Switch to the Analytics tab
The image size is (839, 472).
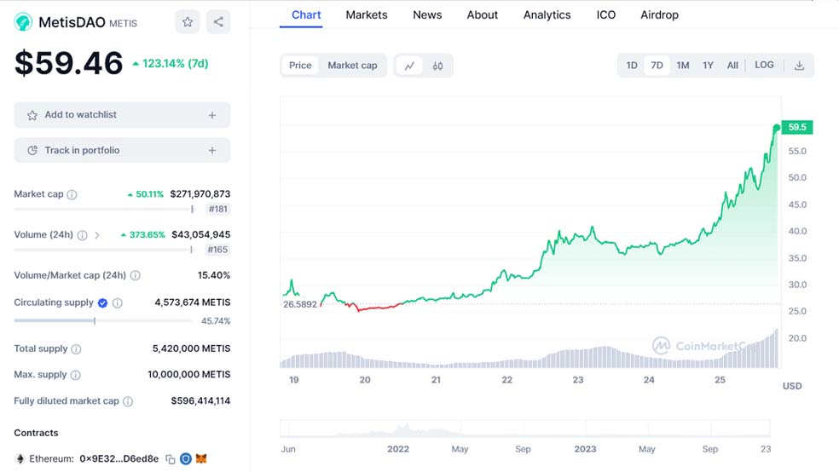547,14
